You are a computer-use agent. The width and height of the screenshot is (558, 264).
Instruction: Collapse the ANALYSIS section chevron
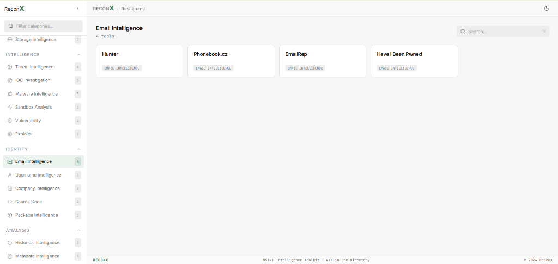(79, 230)
